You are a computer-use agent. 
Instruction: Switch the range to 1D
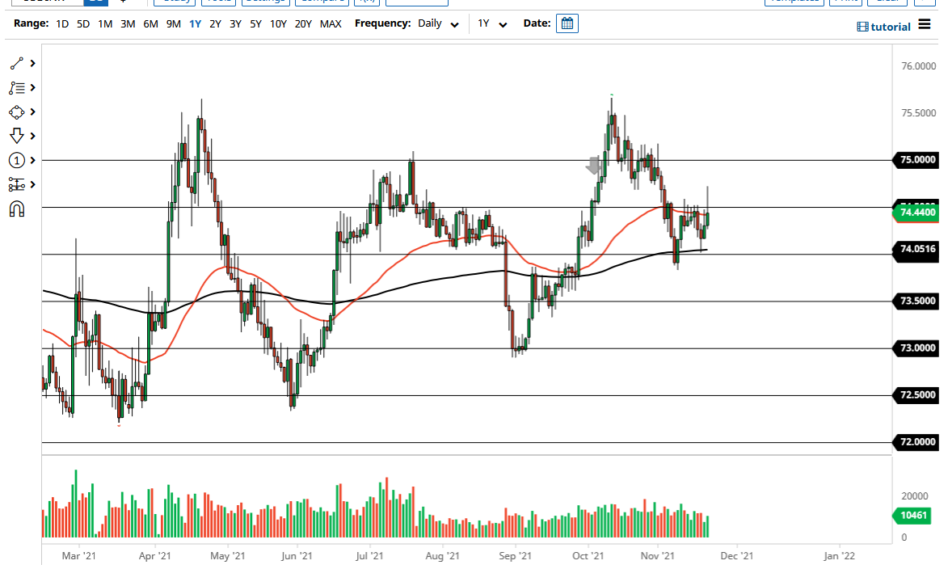click(62, 23)
